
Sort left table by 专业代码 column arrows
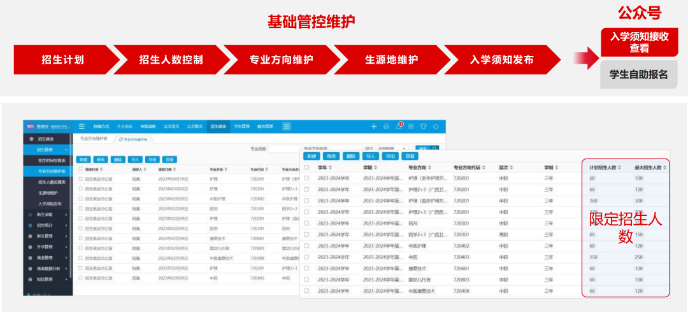coord(267,169)
